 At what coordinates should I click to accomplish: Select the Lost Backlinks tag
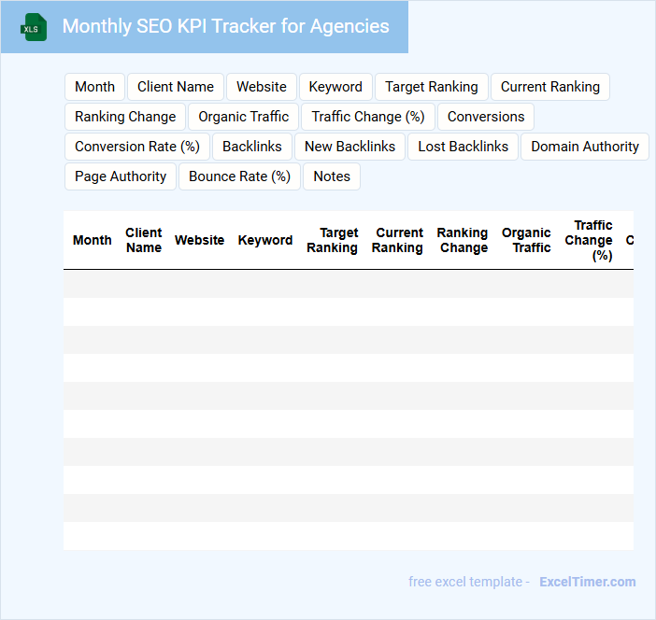click(x=463, y=147)
